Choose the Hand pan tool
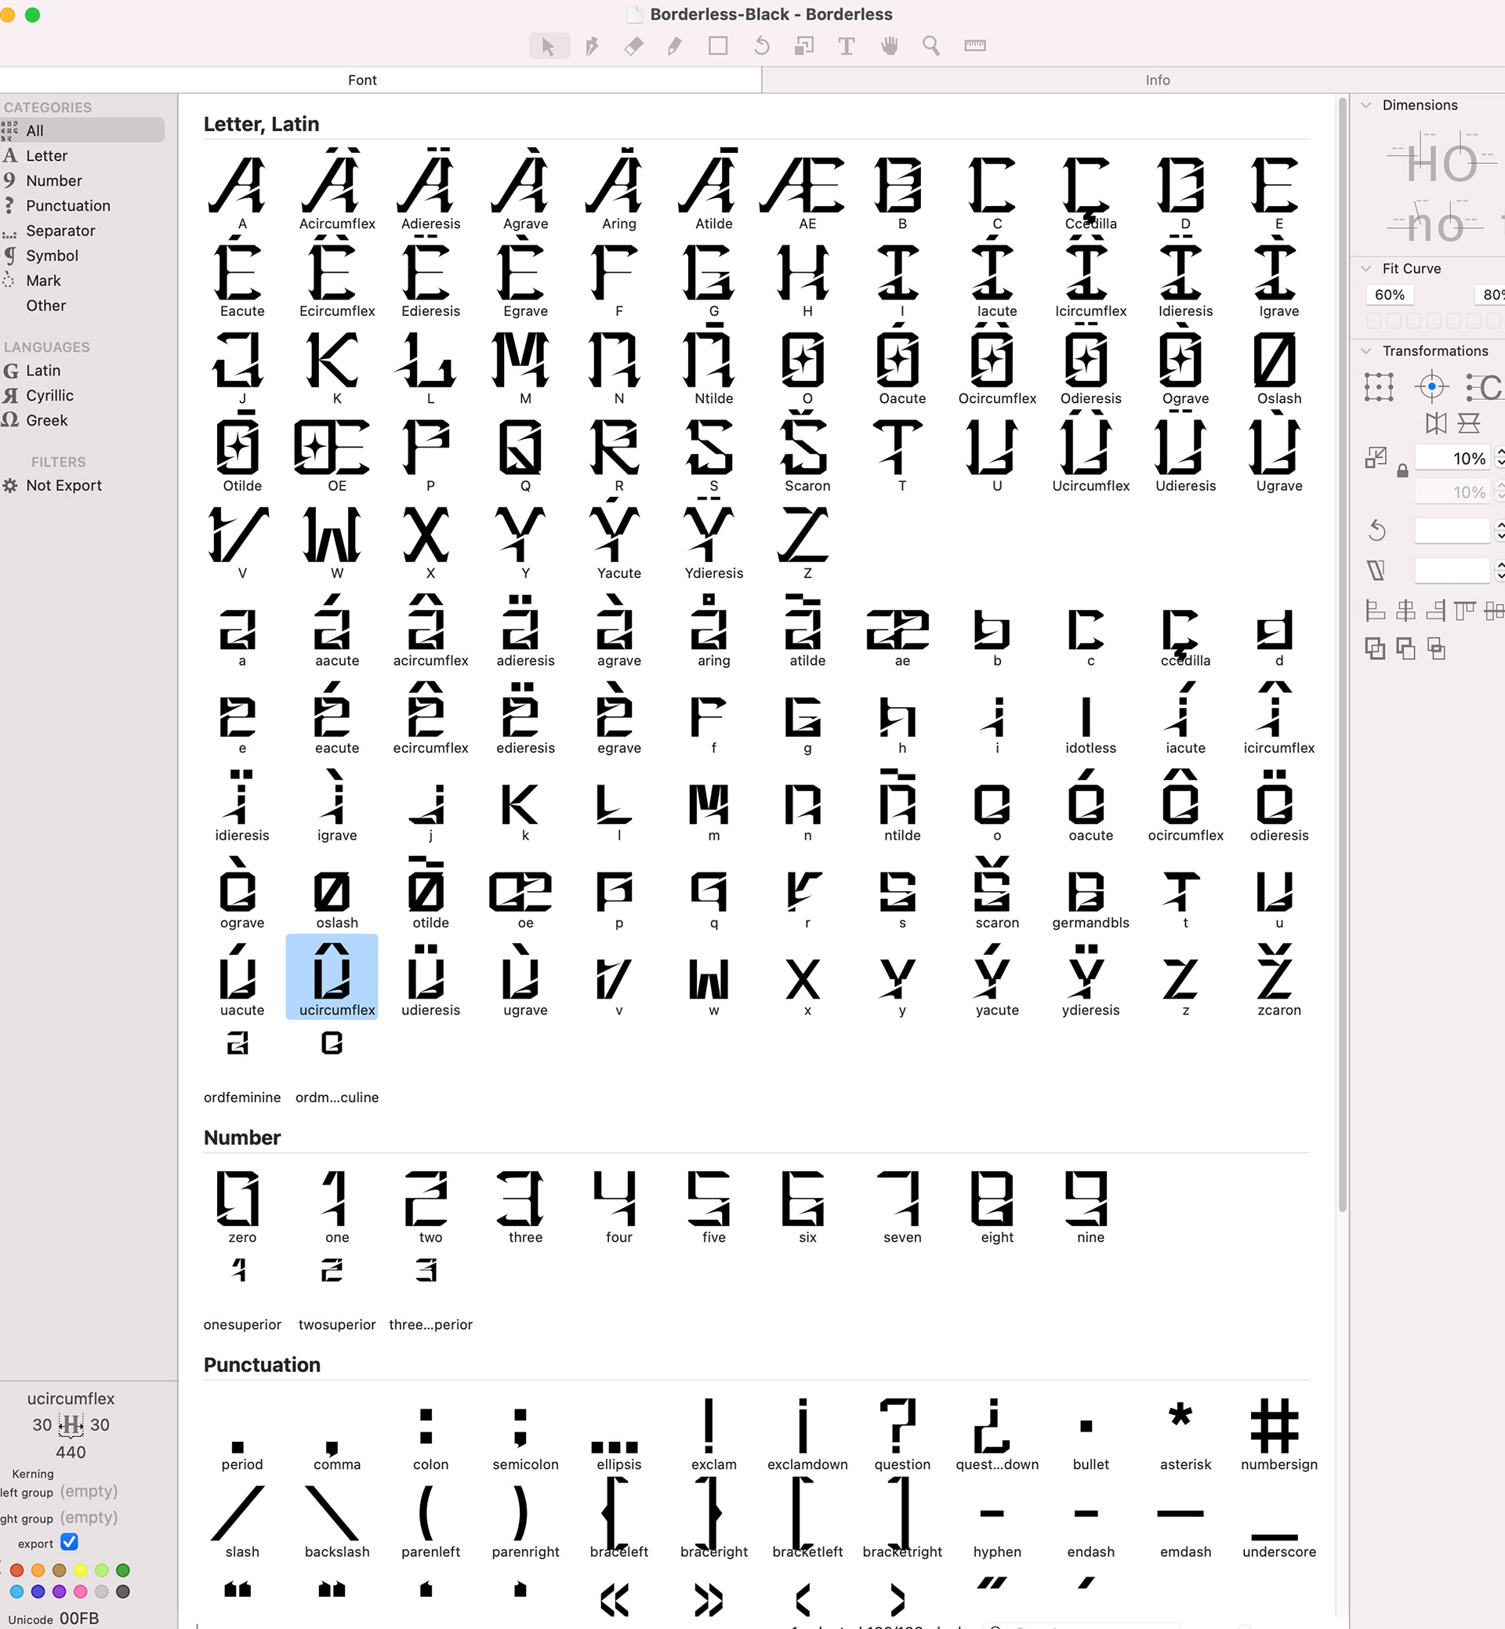This screenshot has width=1505, height=1629. 890,46
